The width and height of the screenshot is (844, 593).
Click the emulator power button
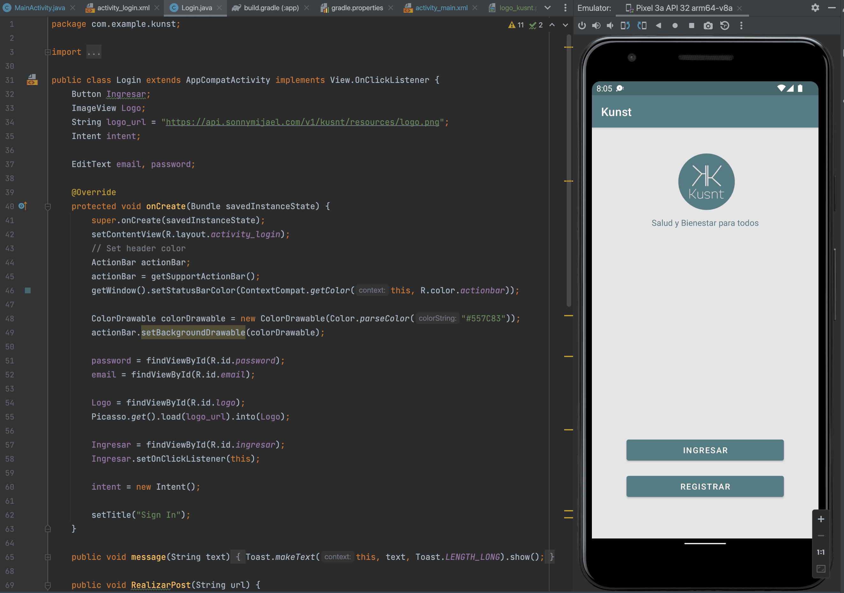tap(582, 26)
